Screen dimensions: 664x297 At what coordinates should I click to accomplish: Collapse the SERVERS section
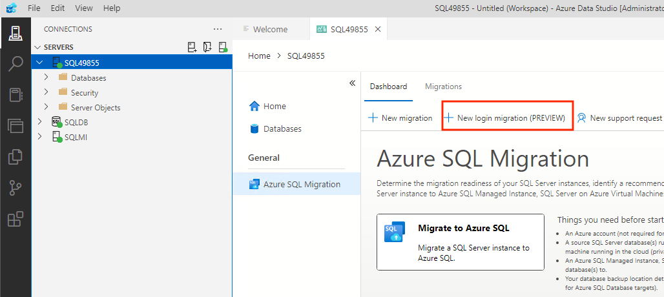(x=37, y=47)
